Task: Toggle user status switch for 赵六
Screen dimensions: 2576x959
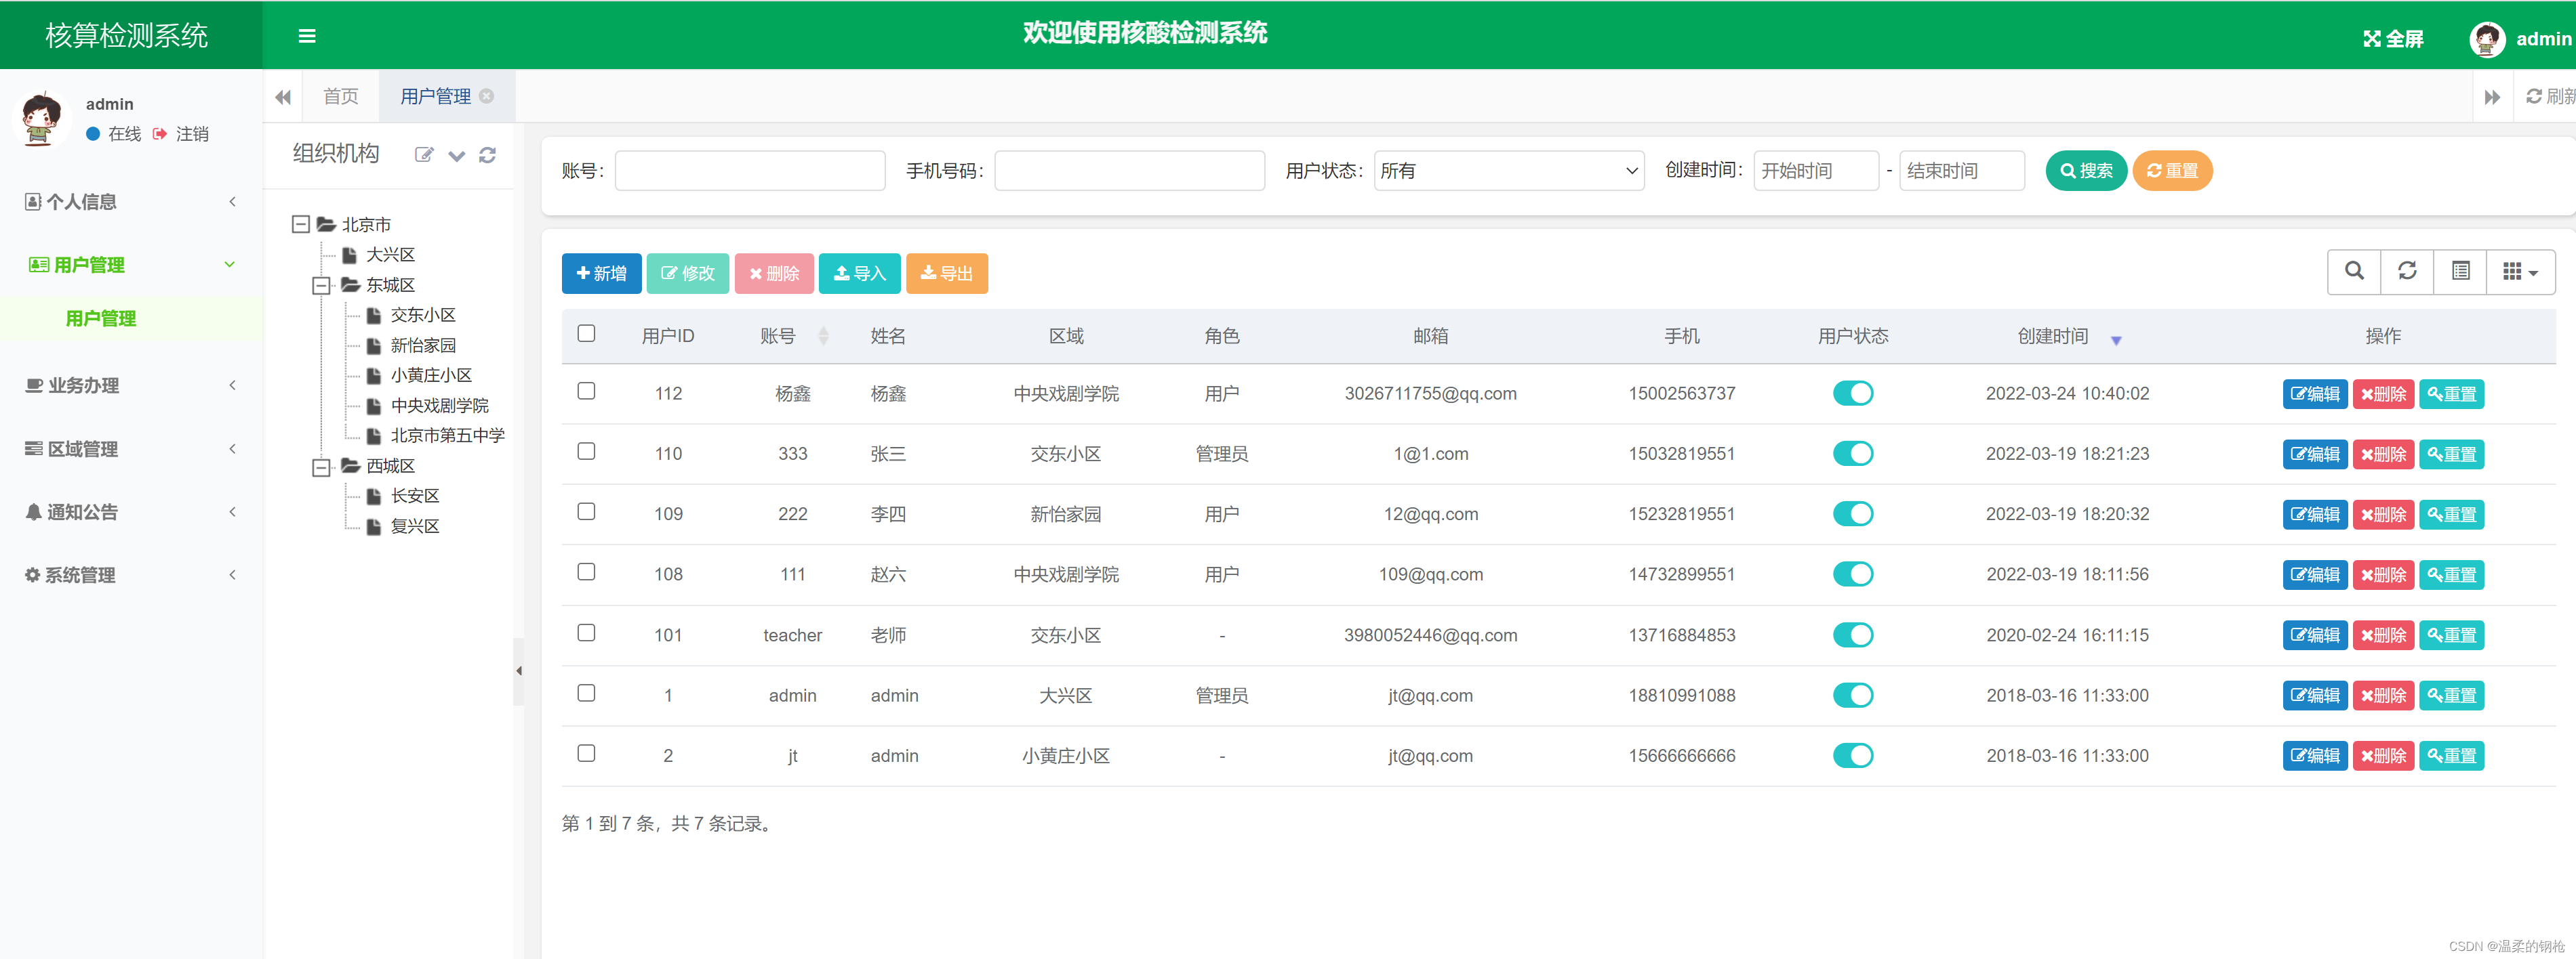Action: pyautogui.click(x=1852, y=574)
